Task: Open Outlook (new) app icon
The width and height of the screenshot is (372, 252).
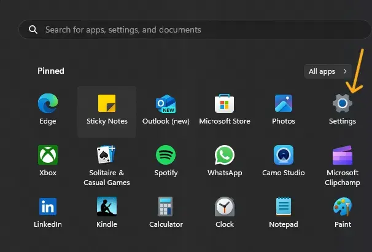Action: point(166,103)
